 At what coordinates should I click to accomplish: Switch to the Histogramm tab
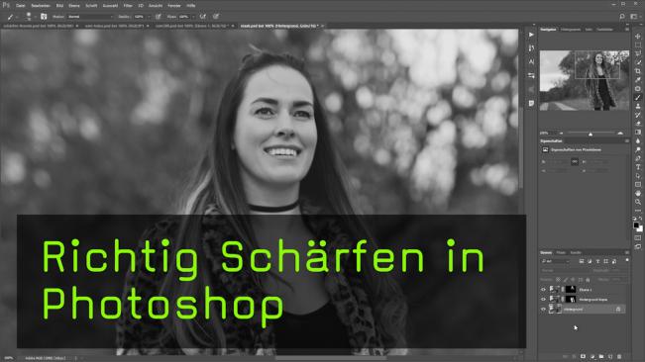[x=571, y=30]
